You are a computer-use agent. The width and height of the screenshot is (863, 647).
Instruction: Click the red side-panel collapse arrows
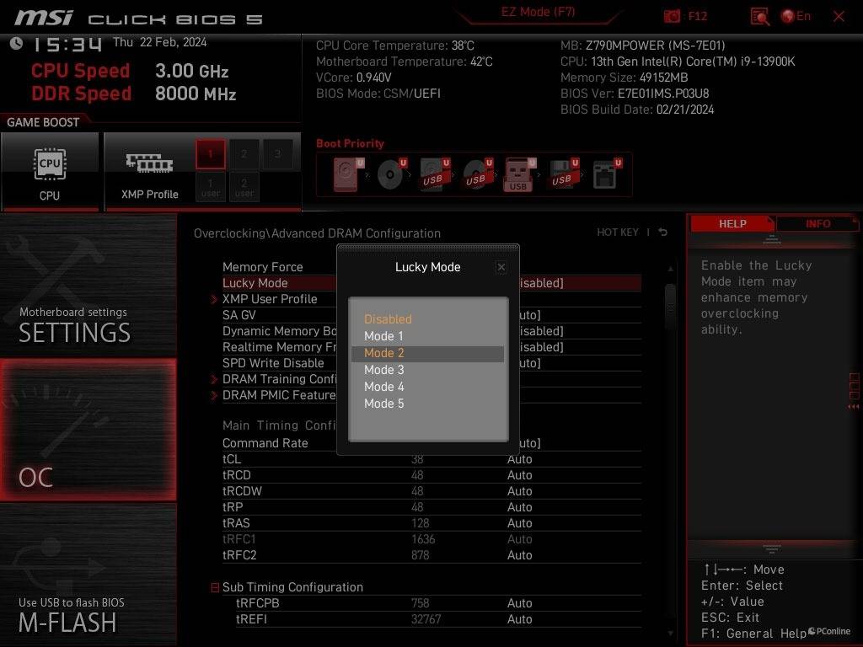(853, 407)
